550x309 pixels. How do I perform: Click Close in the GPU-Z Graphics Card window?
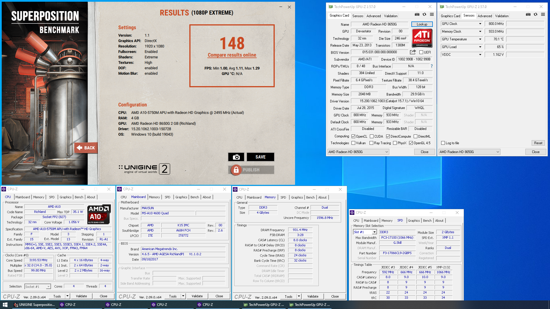[x=425, y=152]
